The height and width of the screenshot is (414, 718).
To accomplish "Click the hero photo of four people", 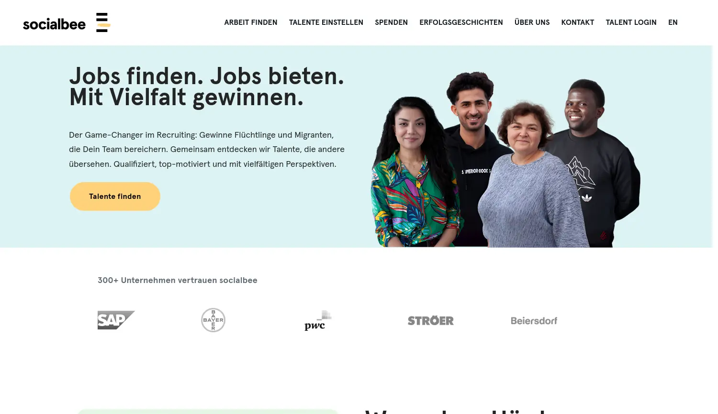I will (505, 159).
